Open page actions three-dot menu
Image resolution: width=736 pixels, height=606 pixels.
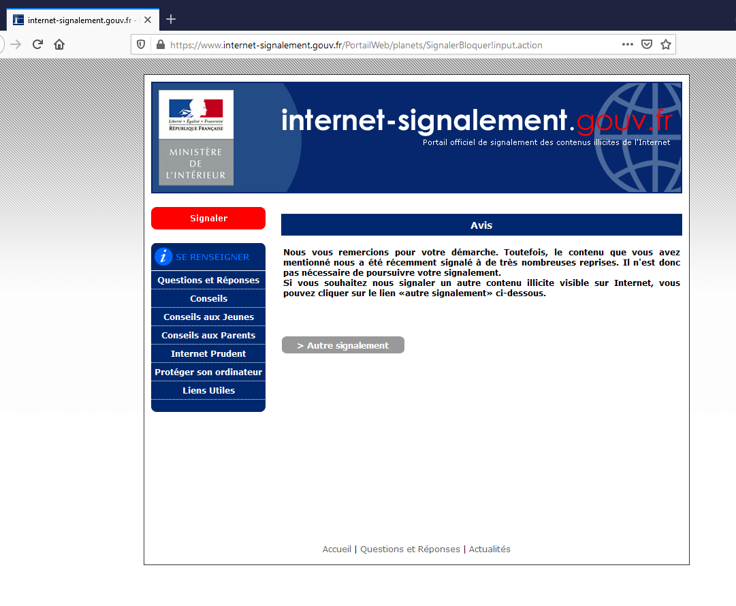[x=628, y=44]
